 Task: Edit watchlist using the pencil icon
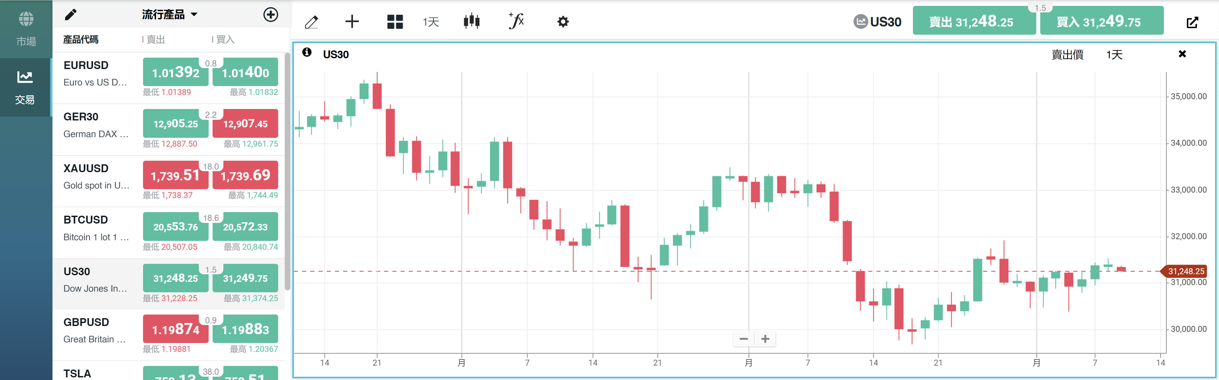(x=71, y=14)
